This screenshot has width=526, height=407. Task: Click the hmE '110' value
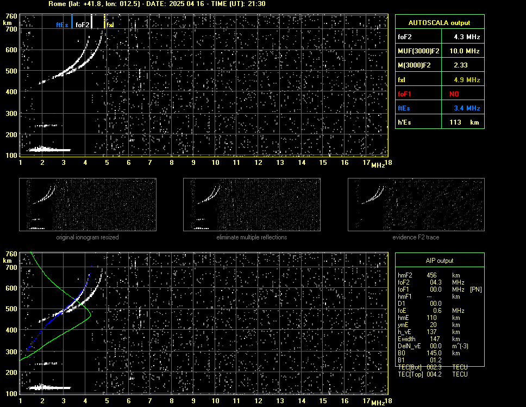(431, 318)
